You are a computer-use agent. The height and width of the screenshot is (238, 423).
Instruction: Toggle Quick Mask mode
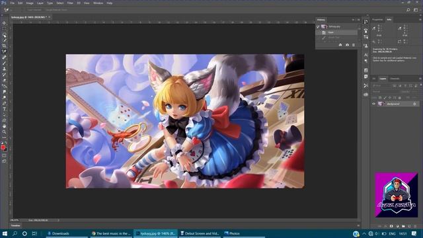(x=4, y=155)
